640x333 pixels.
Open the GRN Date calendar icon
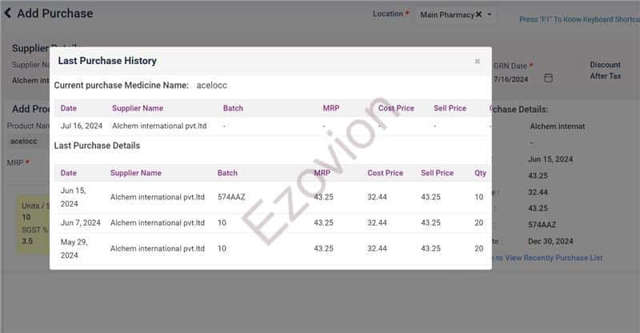click(548, 78)
